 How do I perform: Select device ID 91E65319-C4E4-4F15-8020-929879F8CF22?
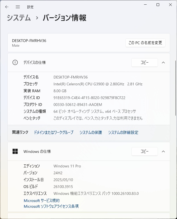(89, 98)
